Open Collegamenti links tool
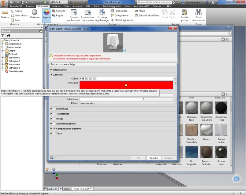 (x=120, y=16)
